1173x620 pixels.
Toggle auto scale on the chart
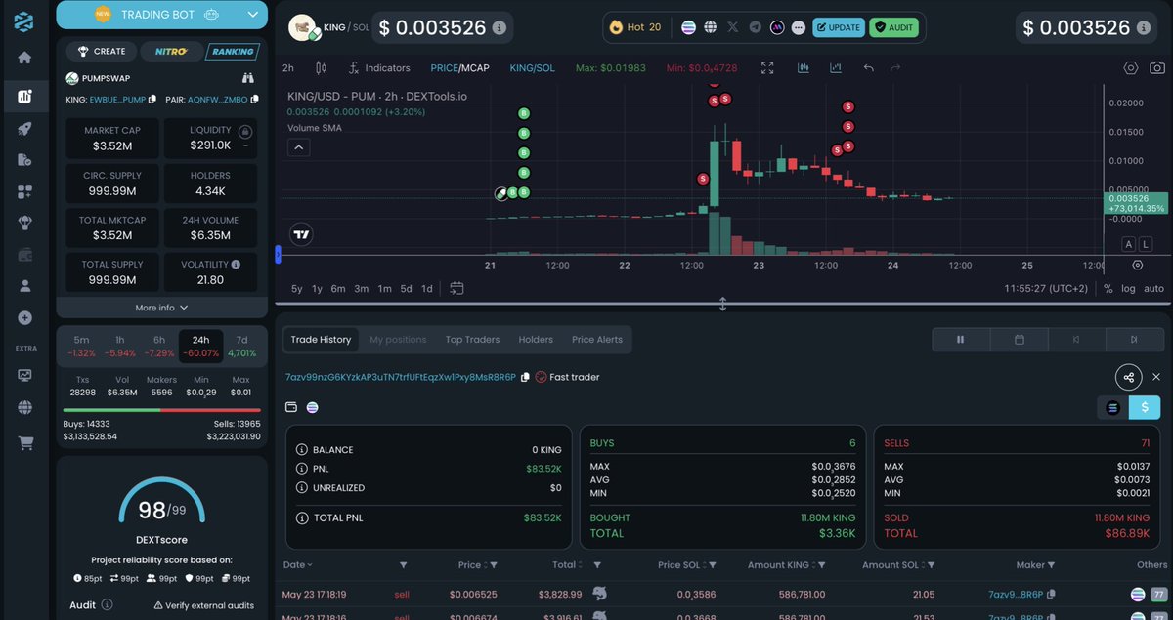[x=1153, y=288]
